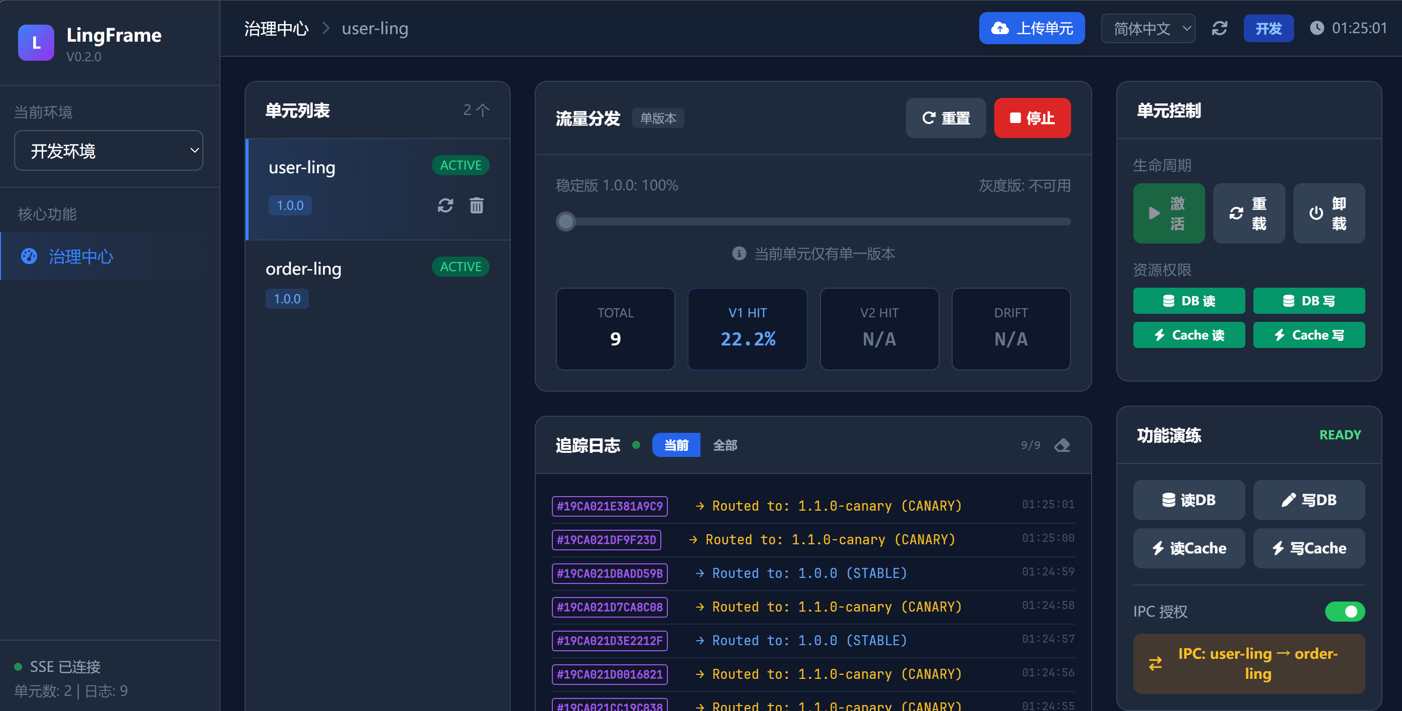Open the 开发环境 environment dropdown

[108, 151]
